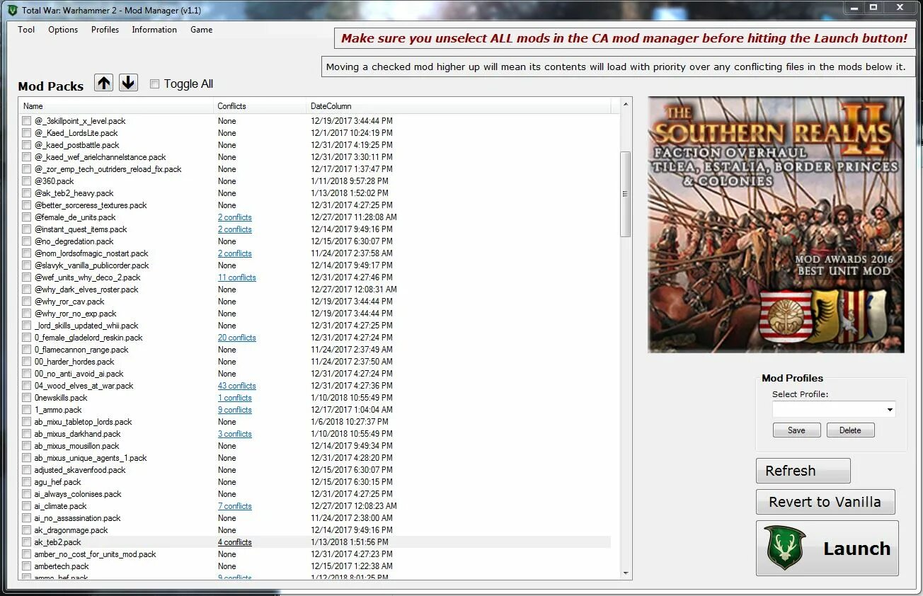Open the Select Profile dropdown
Image resolution: width=923 pixels, height=596 pixels.
tap(834, 409)
